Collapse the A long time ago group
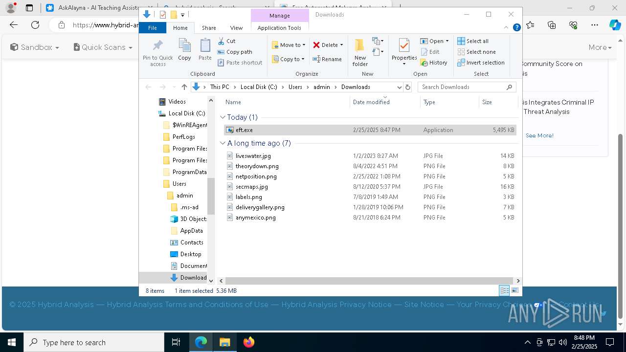Image resolution: width=626 pixels, height=352 pixels. [223, 143]
